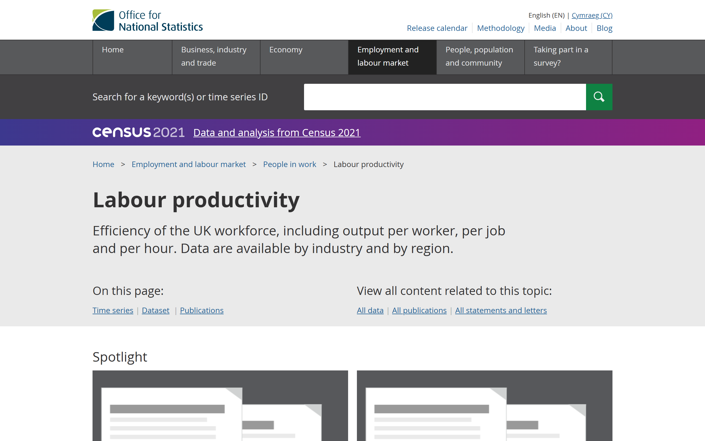Select Employment and labour market tab

[392, 57]
